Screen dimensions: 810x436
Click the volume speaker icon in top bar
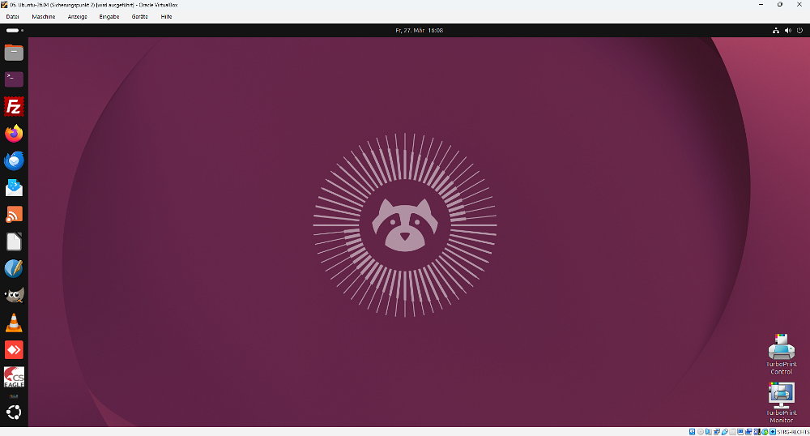coord(788,31)
